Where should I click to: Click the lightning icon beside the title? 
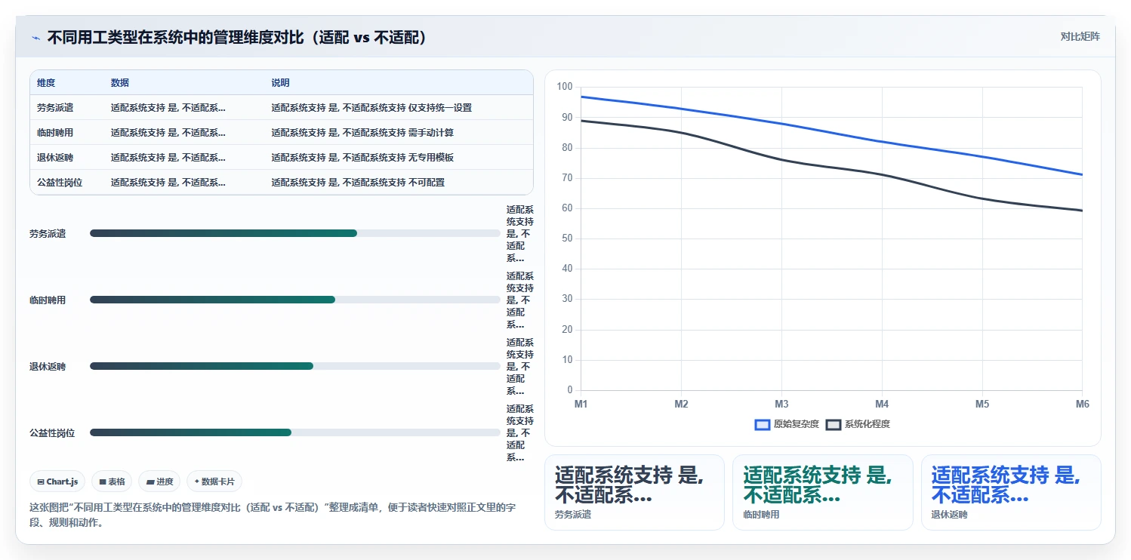(x=36, y=37)
